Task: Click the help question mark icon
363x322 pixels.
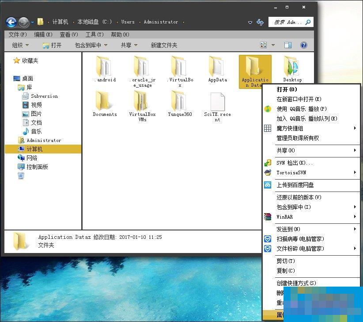Action: click(304, 45)
